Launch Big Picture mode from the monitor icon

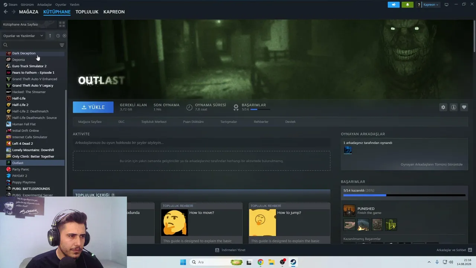pos(447,5)
